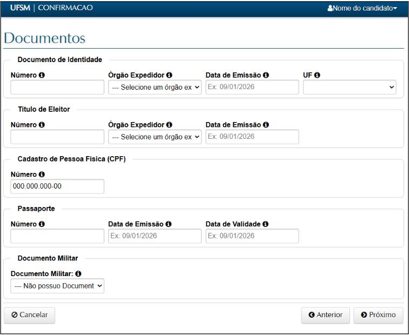Click info icon beside Passaporte Data de Emissão
Screen dimensions: 409x335
[168, 224]
